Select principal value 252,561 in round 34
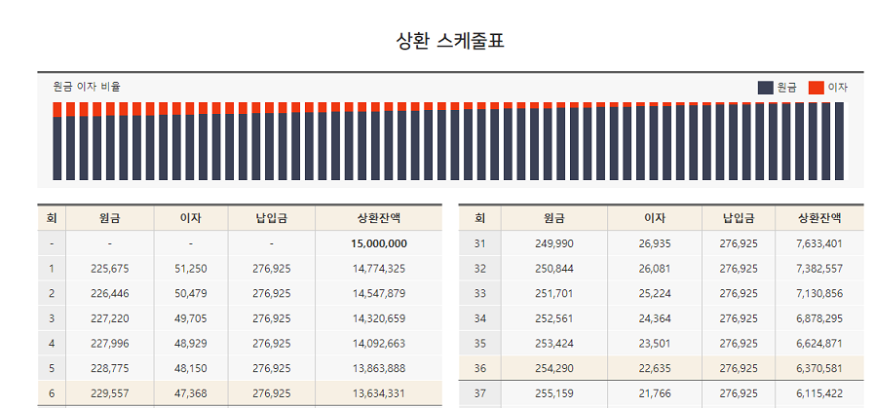This screenshot has height=408, width=874. pyautogui.click(x=554, y=318)
